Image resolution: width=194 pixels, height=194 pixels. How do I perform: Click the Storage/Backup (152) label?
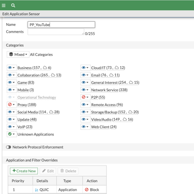tap(115, 112)
